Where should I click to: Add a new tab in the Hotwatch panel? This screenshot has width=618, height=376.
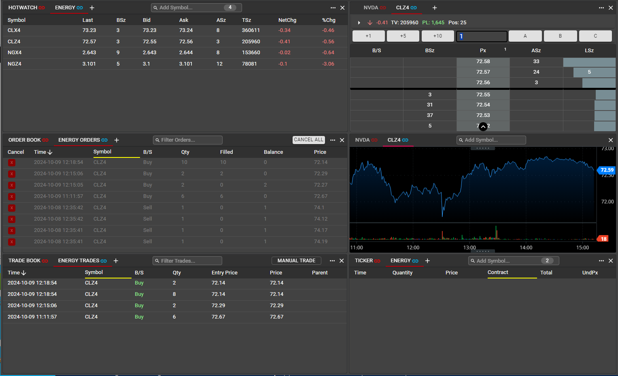tap(92, 8)
